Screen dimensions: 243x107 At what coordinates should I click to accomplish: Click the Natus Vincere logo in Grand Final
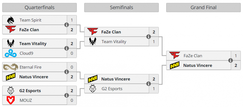[175, 65]
